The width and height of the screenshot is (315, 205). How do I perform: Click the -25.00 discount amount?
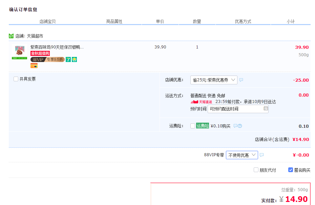click(301, 80)
